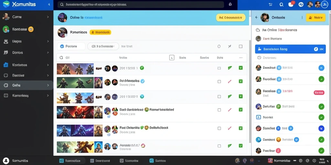Image resolution: width=331 pixels, height=165 pixels.
Task: Open the first table row's banner thumbnail
Action: click(75, 69)
